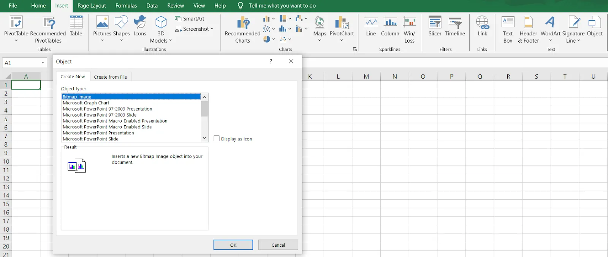The image size is (608, 257).
Task: Select the Create New tab
Action: (x=73, y=77)
